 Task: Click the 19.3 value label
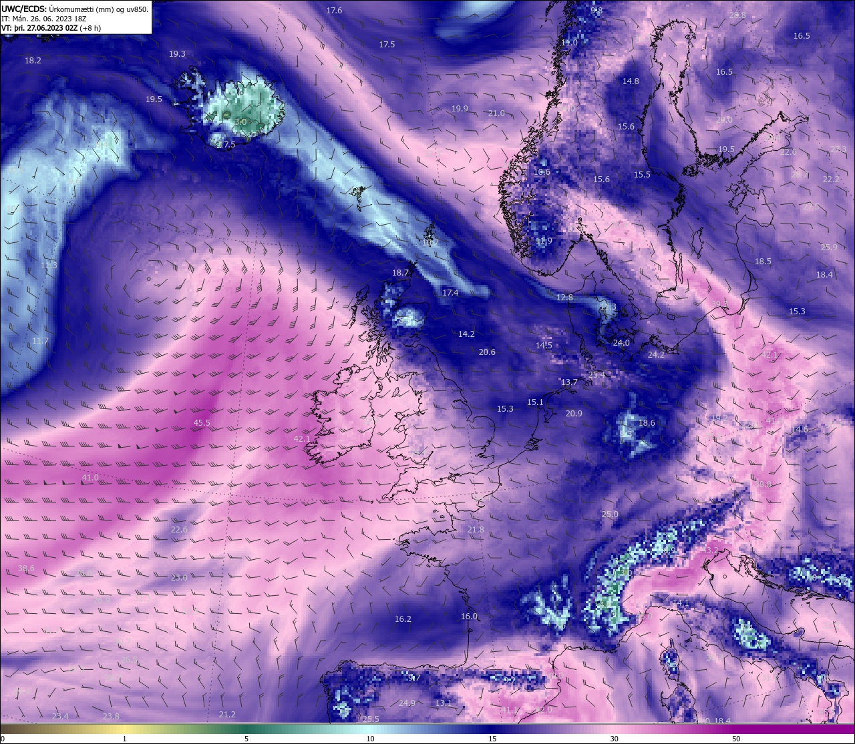coord(177,54)
